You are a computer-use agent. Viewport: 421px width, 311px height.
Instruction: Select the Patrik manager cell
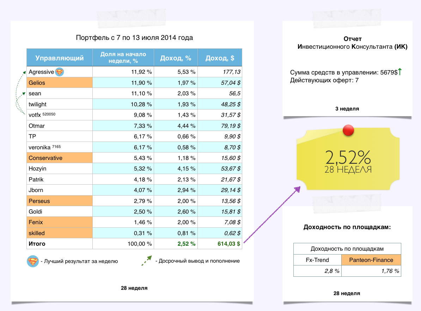click(60, 179)
